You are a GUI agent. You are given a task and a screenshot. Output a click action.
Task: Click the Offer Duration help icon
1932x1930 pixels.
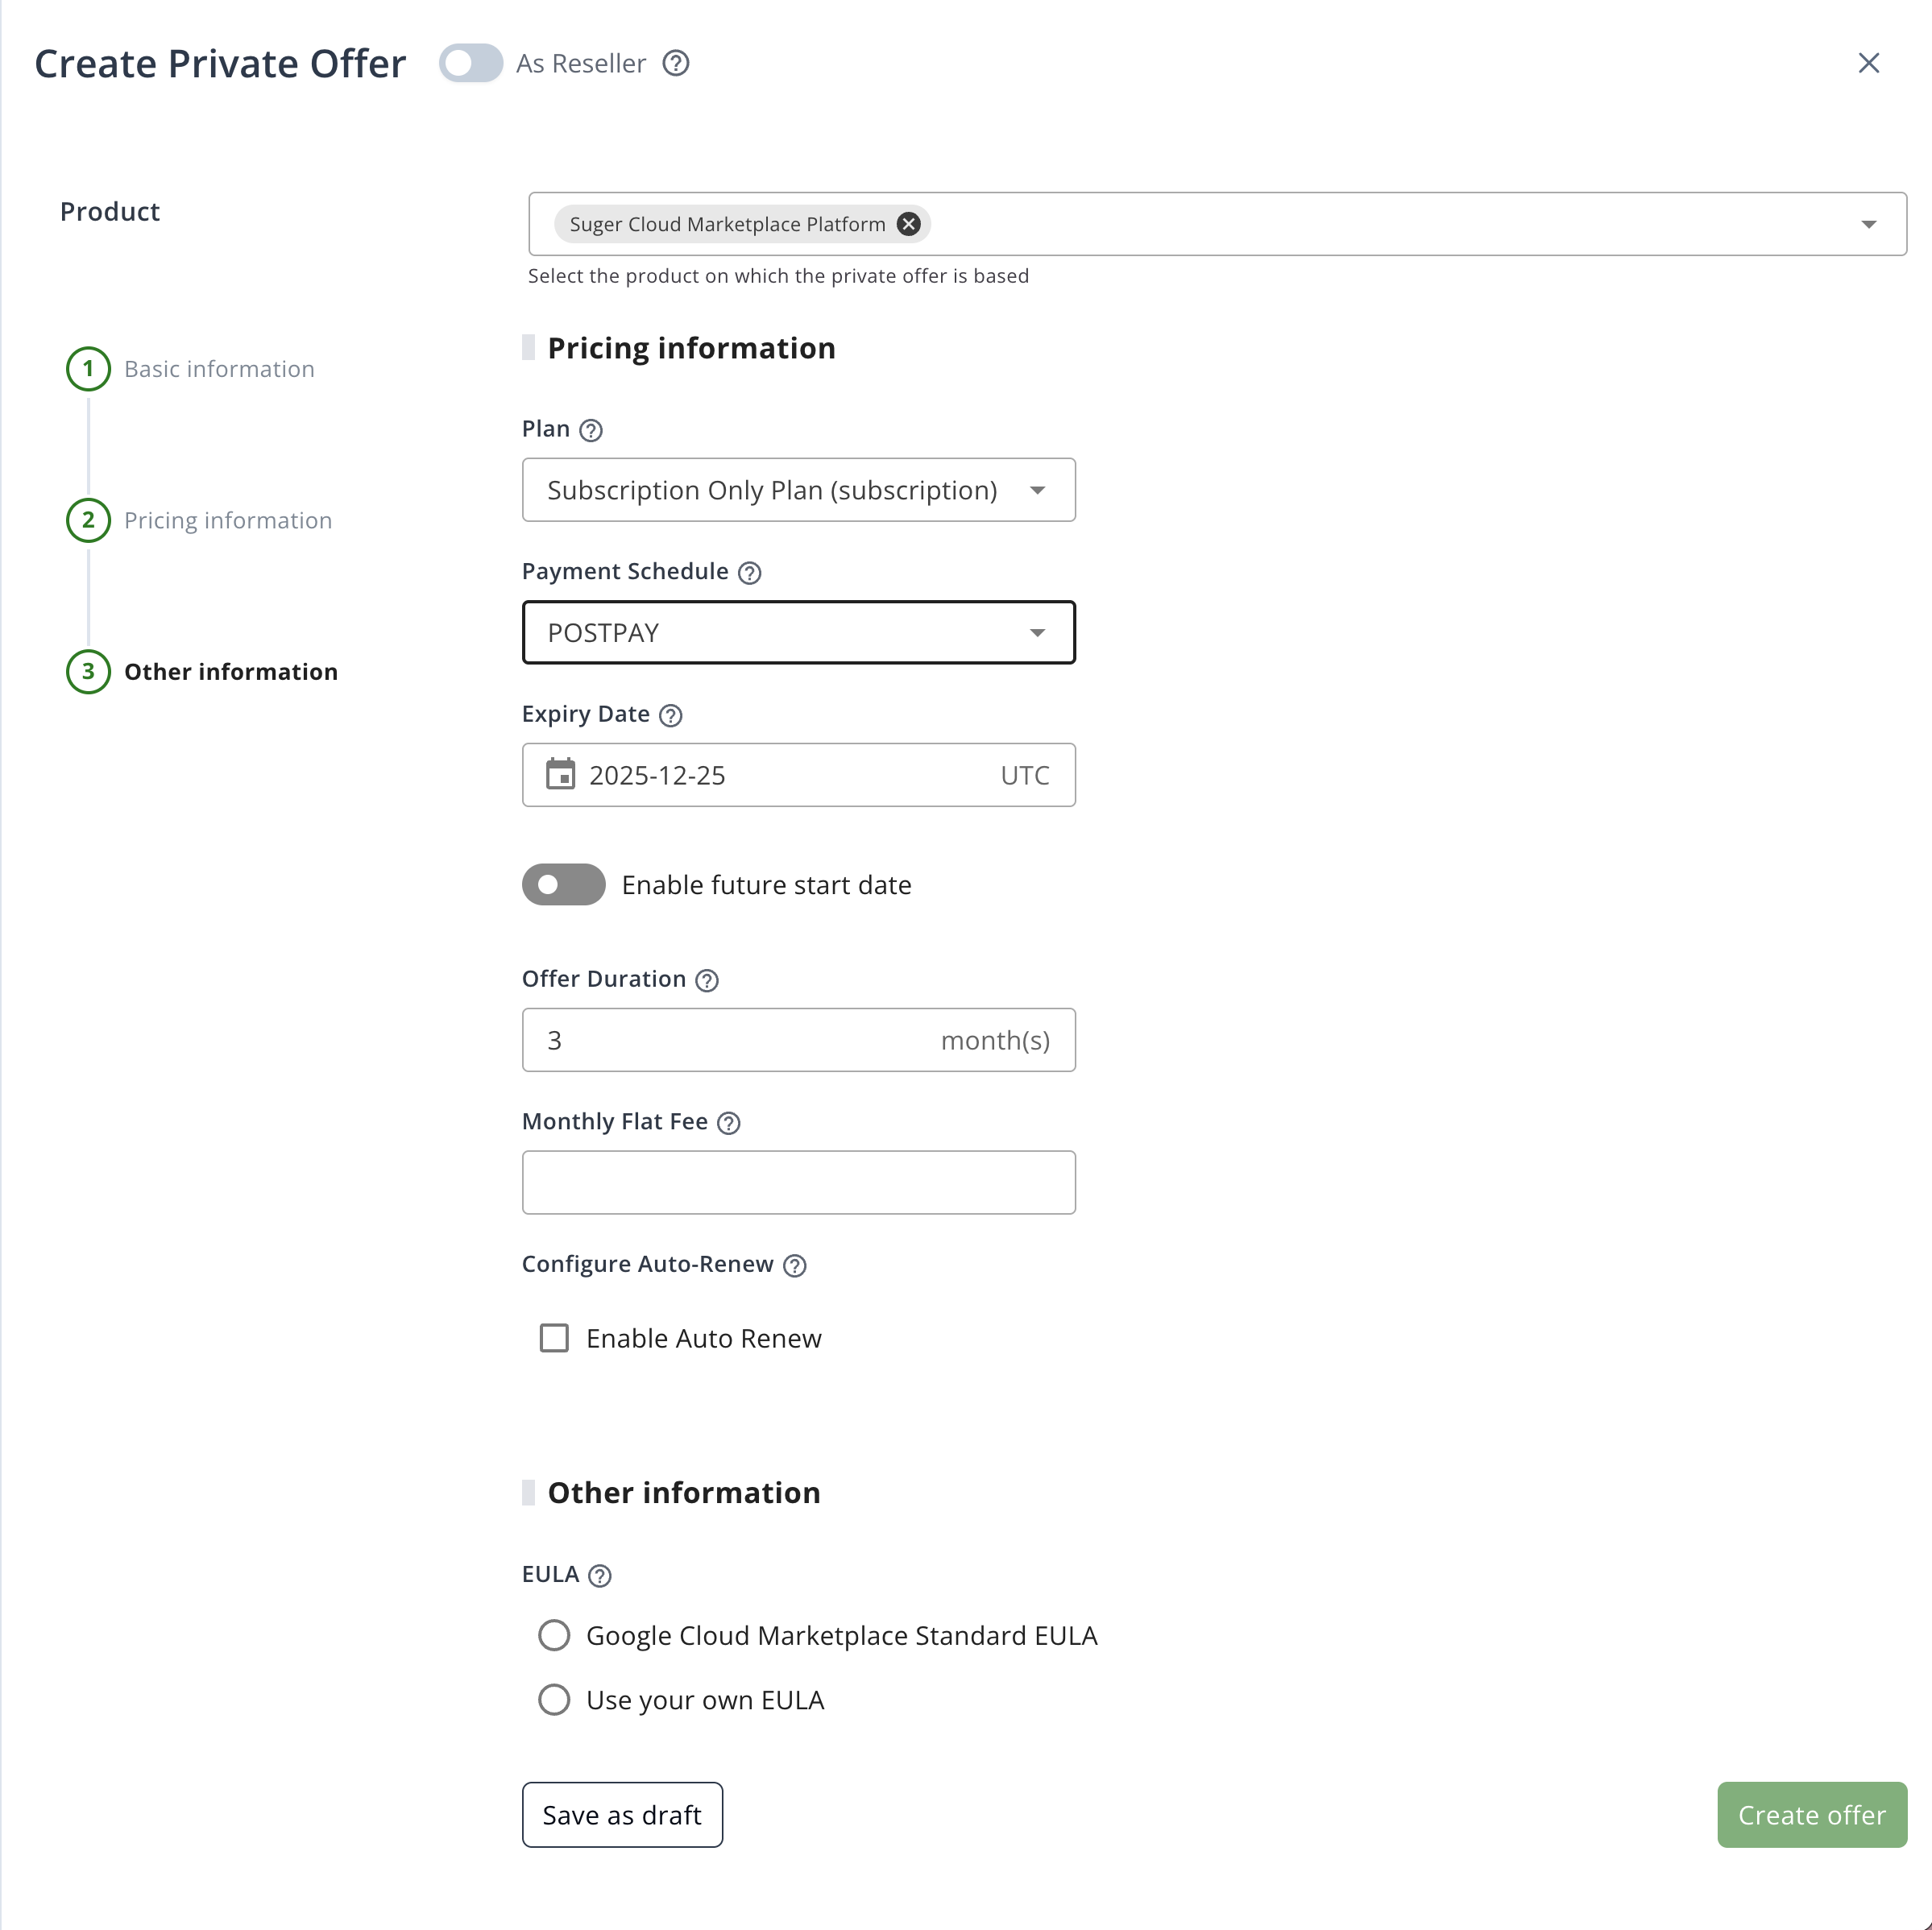pos(706,980)
